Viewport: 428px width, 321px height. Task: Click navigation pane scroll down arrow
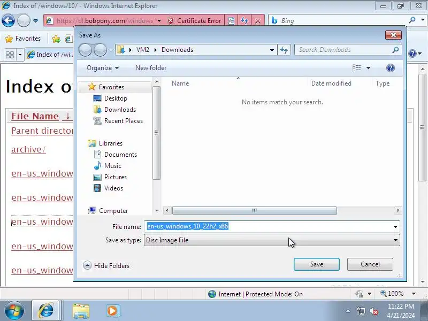point(156,210)
